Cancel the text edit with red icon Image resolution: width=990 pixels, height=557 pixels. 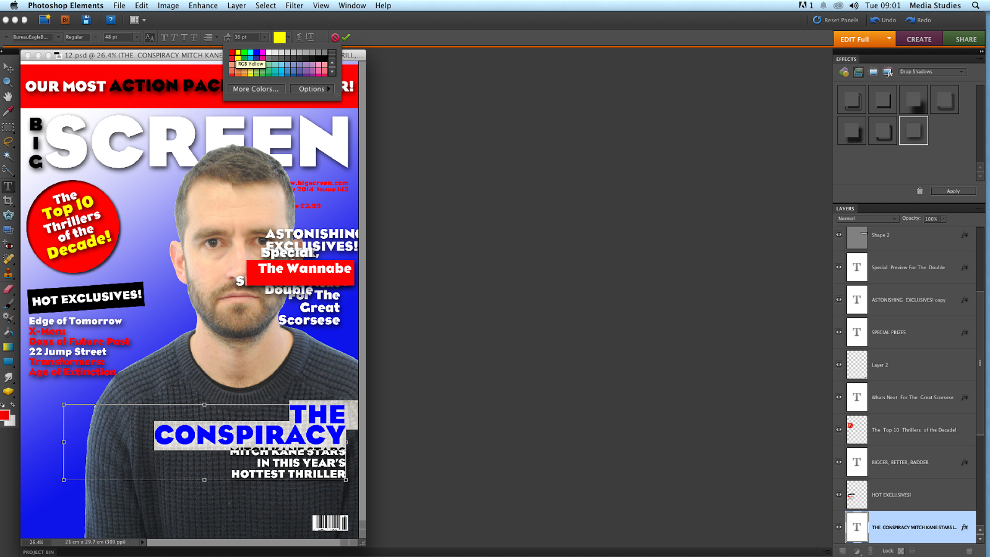[x=335, y=37]
